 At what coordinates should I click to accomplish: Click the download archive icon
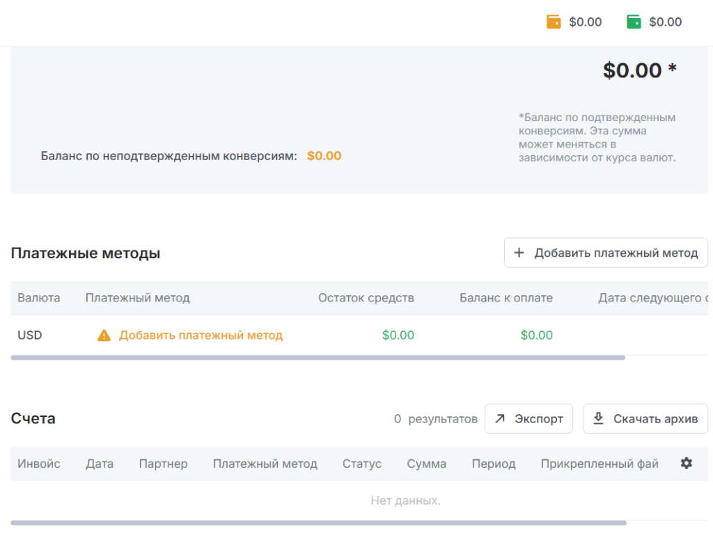[598, 419]
